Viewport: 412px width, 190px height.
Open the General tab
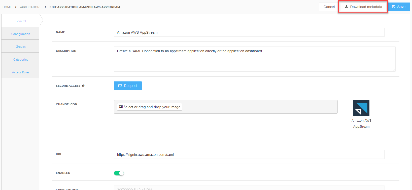[21, 21]
